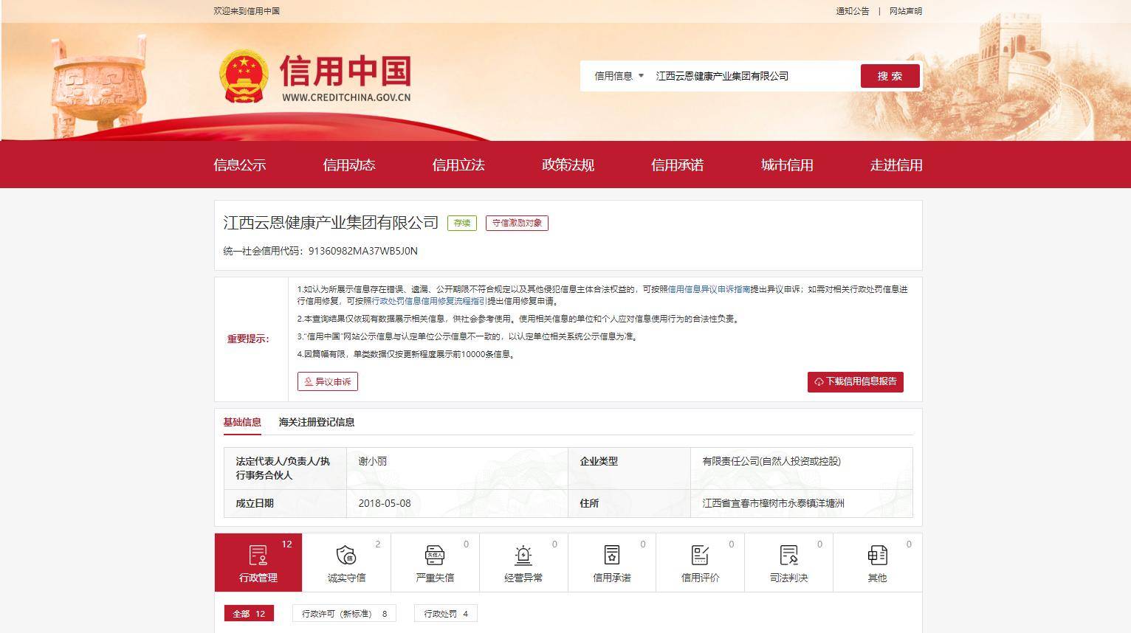Filter by 行政处罚 records
The image size is (1131, 633).
(446, 614)
